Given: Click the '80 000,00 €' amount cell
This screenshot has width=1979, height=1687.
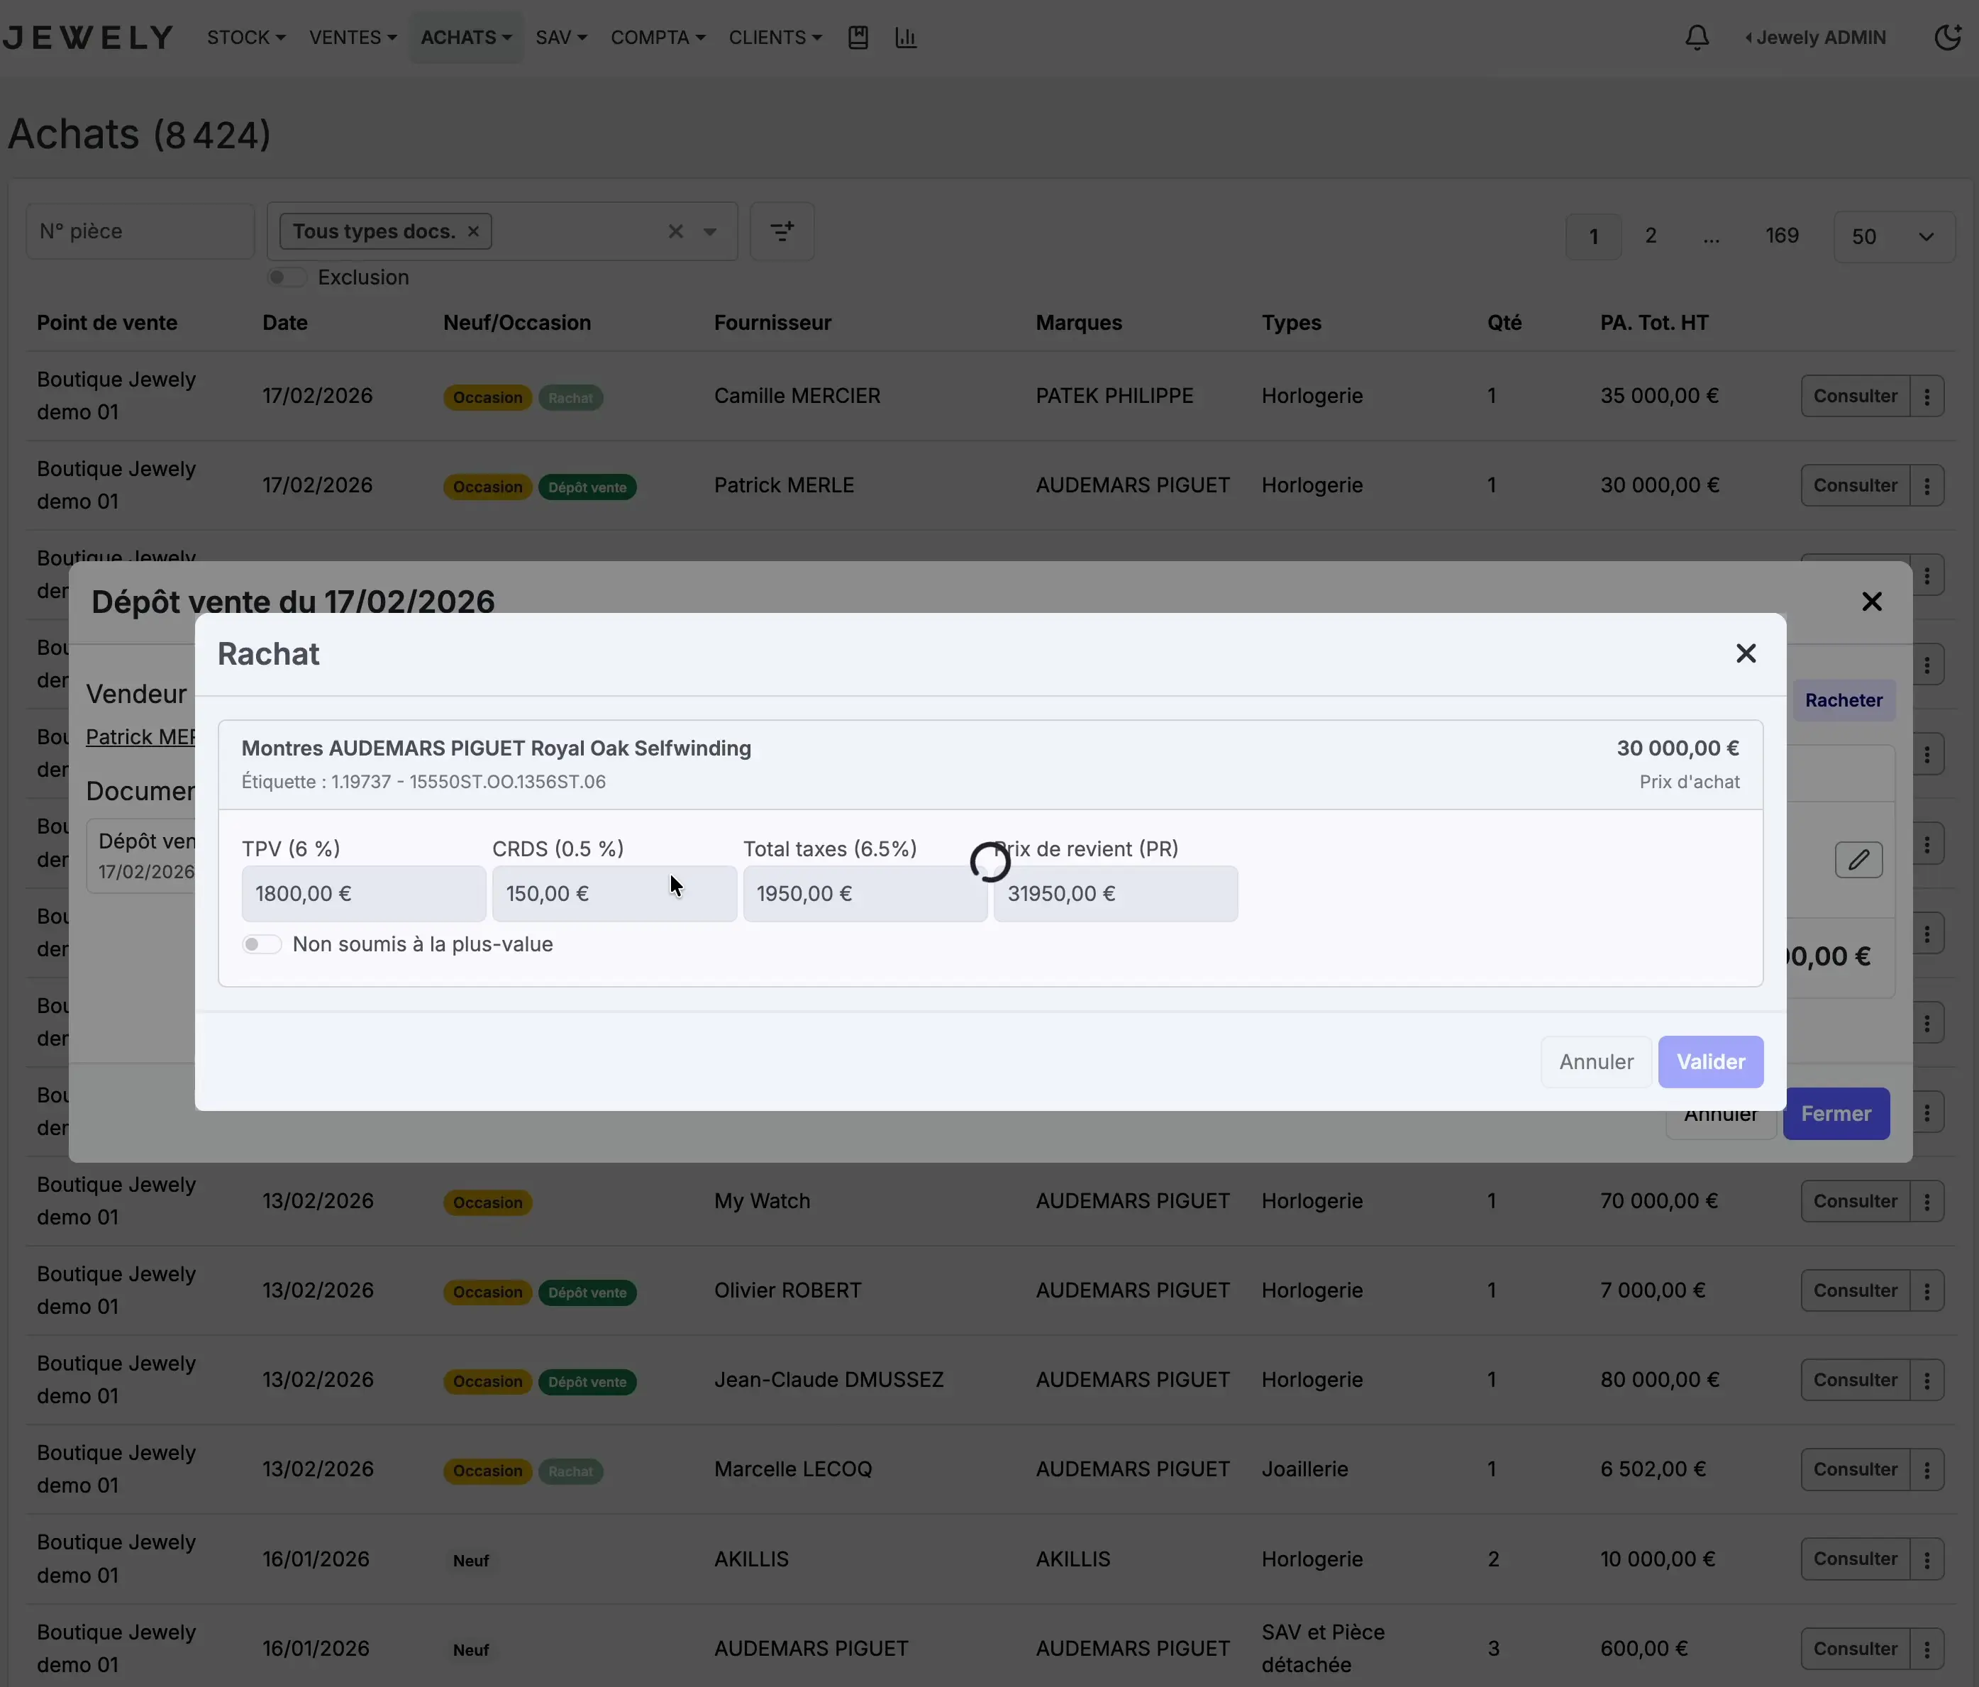Looking at the screenshot, I should click(1659, 1379).
